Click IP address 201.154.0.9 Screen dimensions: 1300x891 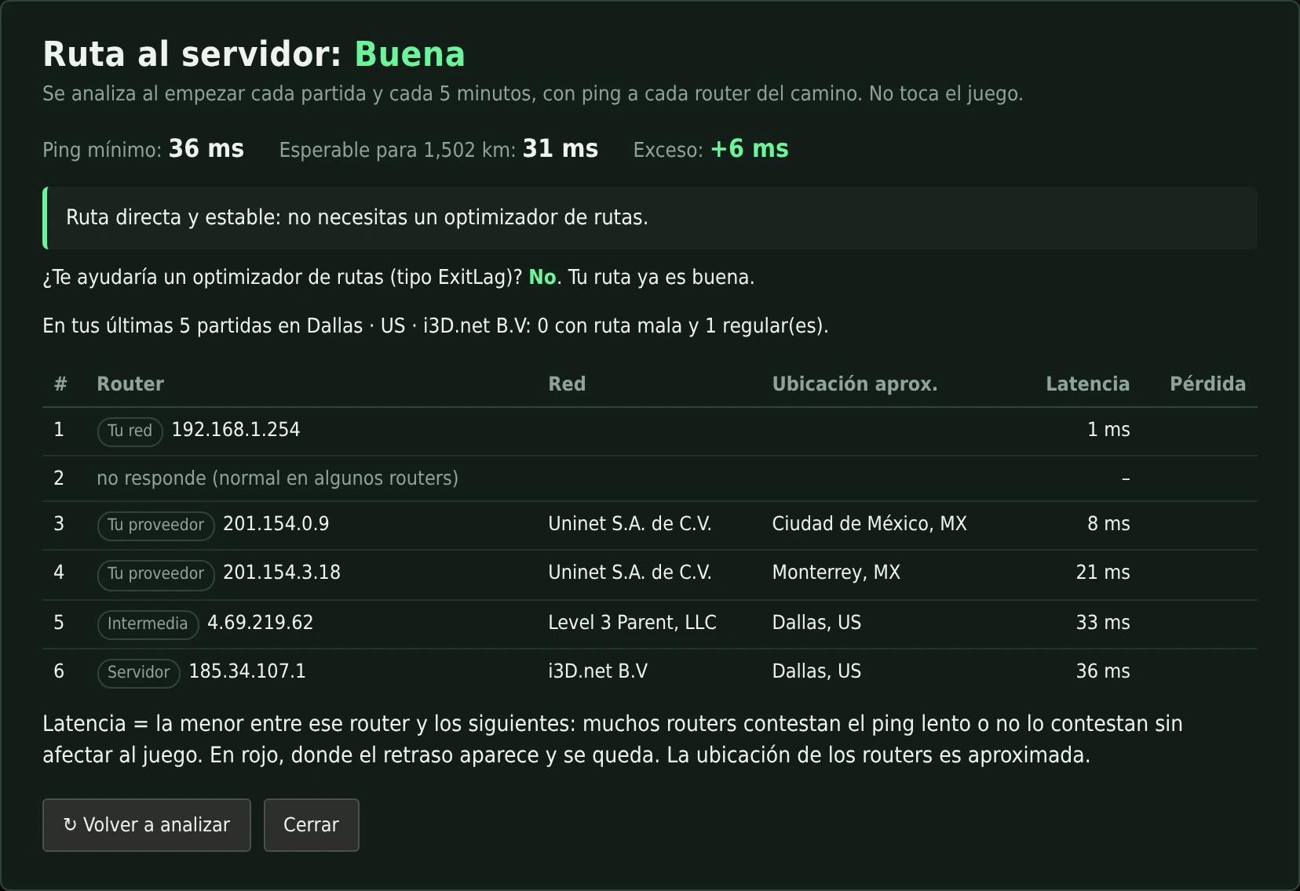tap(276, 524)
